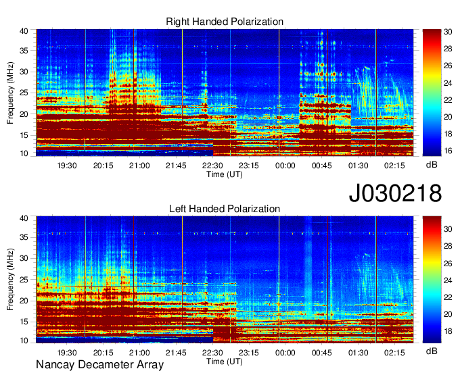460x373 pixels.
Task: Click the 25 MHz tick on Right Handed plot
Action: tap(24, 93)
